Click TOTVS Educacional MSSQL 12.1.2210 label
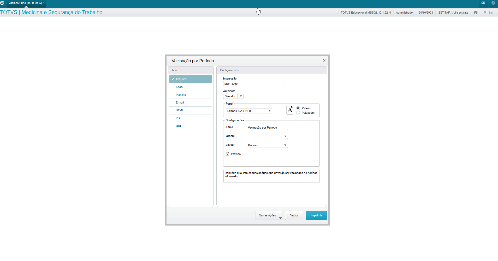 (x=366, y=13)
